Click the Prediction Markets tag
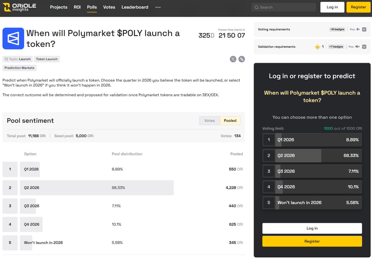 tap(20, 68)
